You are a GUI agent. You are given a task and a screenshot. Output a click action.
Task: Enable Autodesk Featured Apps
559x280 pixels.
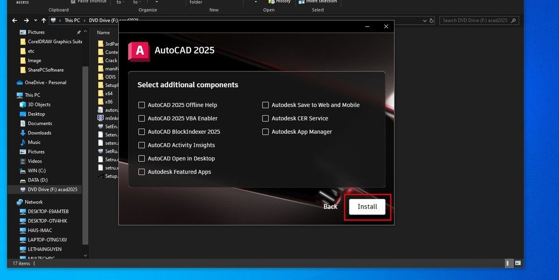tap(142, 172)
